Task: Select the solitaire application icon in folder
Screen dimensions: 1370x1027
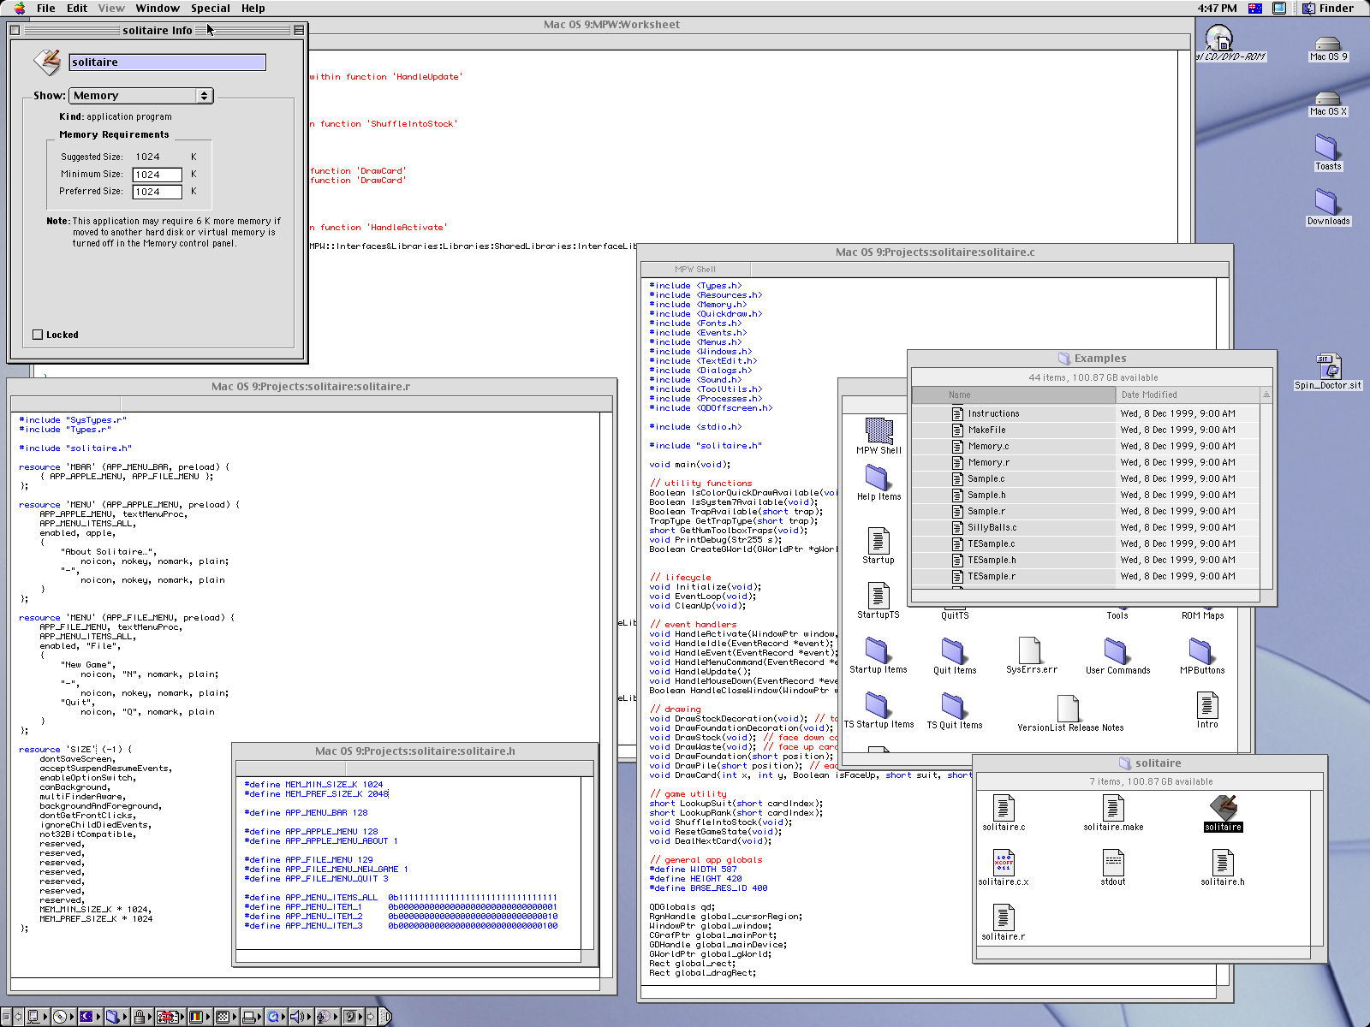Action: 1223,807
